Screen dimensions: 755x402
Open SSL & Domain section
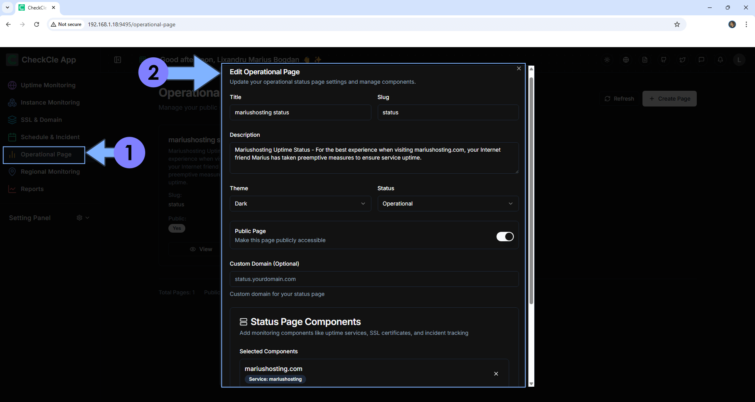[41, 120]
